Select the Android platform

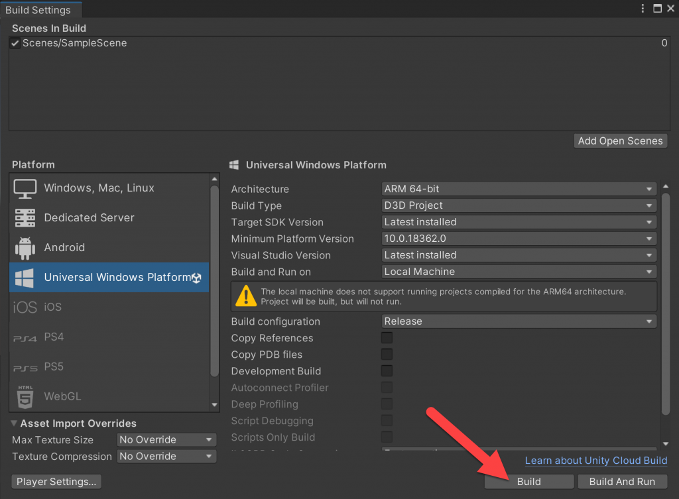tap(109, 248)
